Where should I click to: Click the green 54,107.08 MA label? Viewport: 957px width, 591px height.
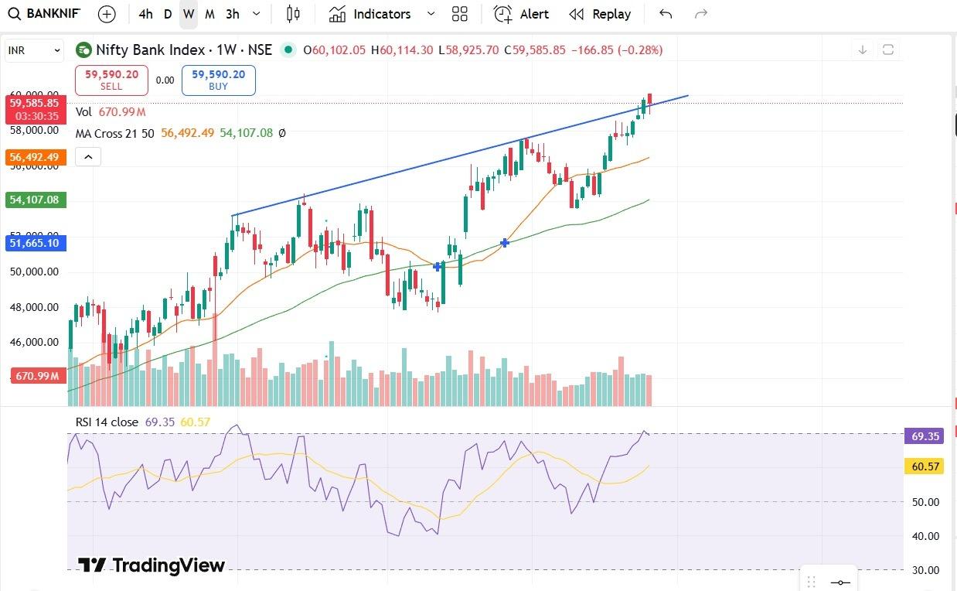tap(36, 200)
